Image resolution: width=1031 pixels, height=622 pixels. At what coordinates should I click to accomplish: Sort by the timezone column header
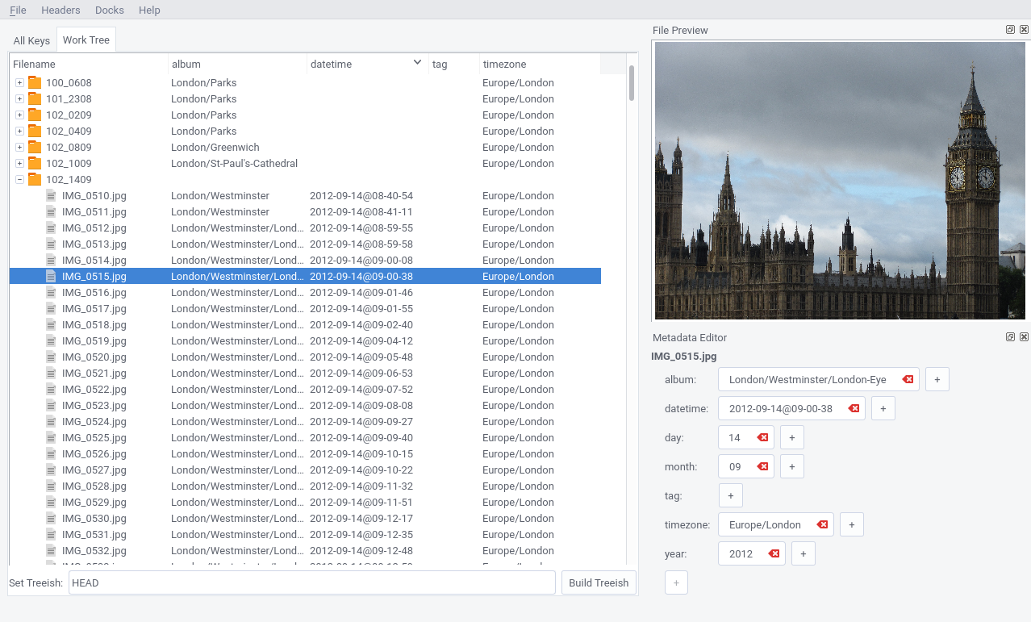(540, 64)
